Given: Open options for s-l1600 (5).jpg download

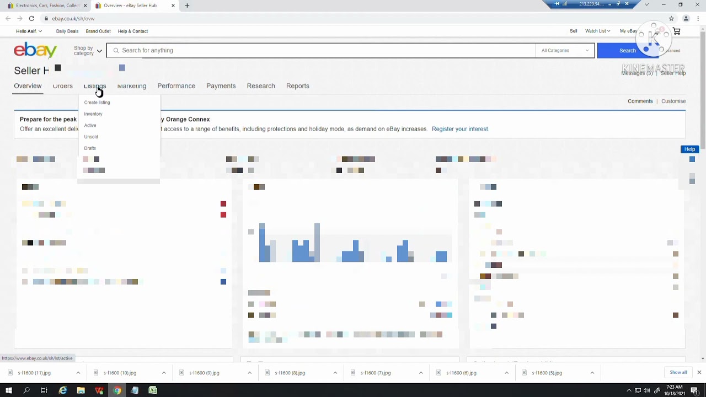Looking at the screenshot, I should (x=592, y=373).
